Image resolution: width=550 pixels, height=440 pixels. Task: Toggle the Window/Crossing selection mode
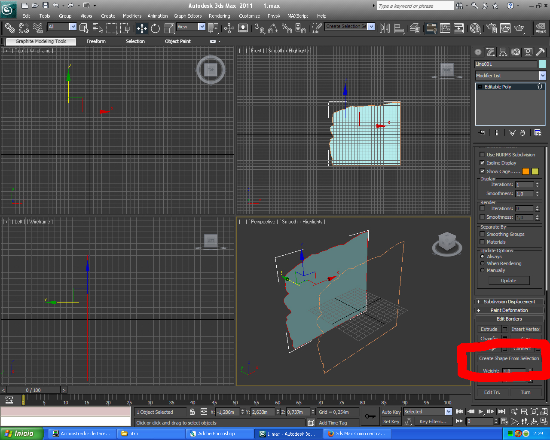[x=125, y=28]
